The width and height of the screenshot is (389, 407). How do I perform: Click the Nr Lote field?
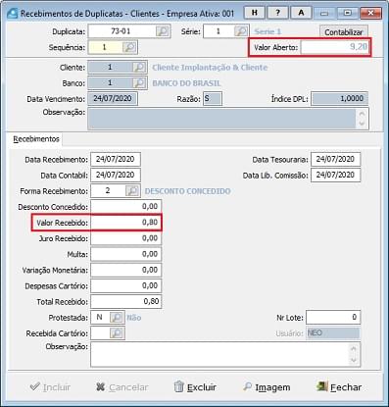(x=333, y=318)
